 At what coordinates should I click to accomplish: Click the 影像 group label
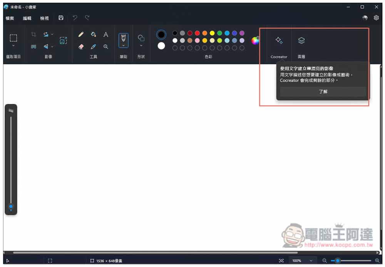49,57
